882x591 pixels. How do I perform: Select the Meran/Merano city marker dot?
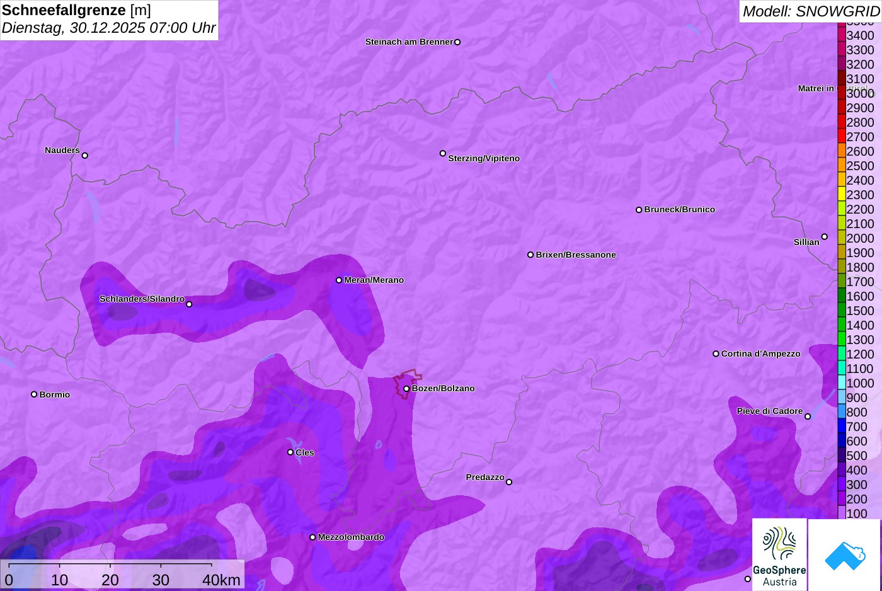click(339, 280)
